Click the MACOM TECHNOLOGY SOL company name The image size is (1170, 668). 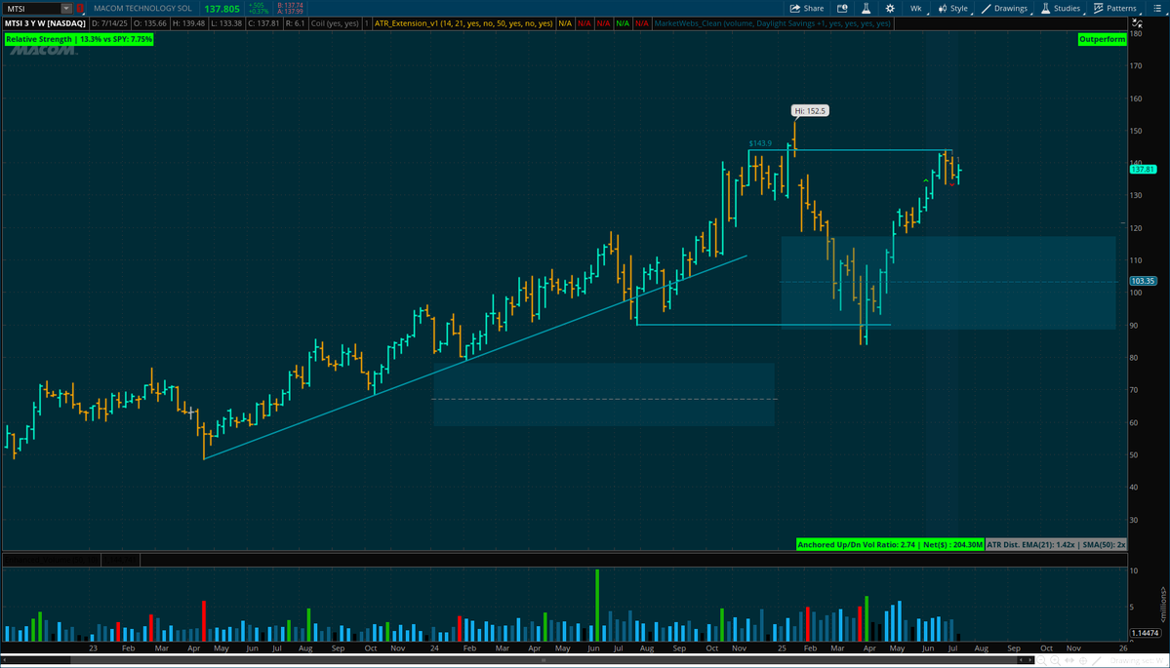[142, 8]
